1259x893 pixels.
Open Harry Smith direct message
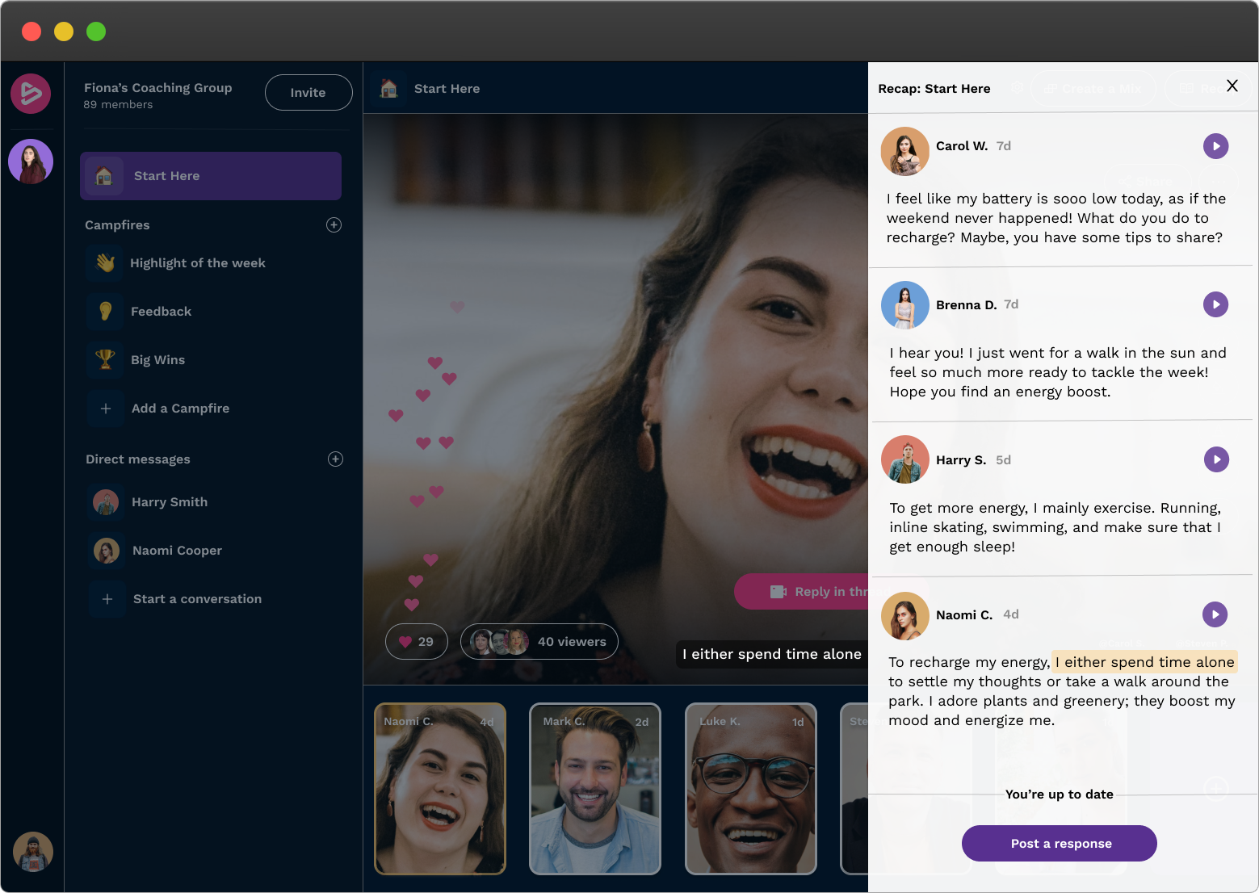[170, 502]
